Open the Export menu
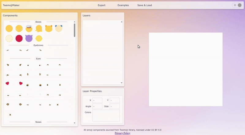Screen dimensions: 245x135 (x=101, y=5)
